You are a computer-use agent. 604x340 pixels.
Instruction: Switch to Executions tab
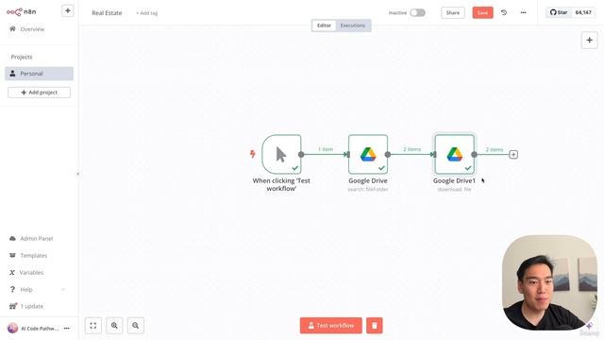click(353, 25)
